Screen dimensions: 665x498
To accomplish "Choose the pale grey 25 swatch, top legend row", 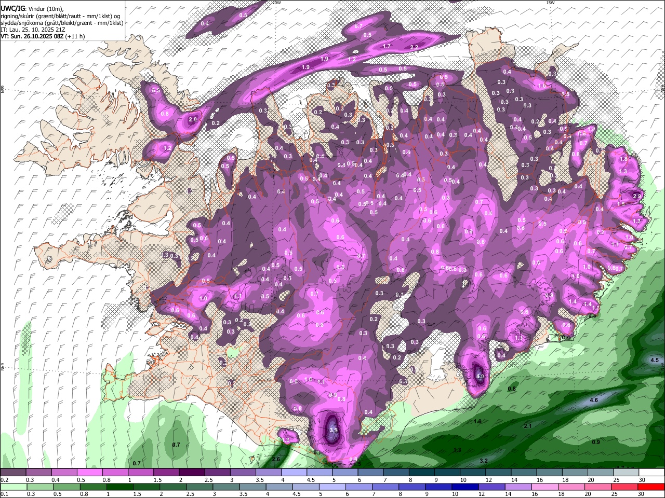I will click(626, 473).
